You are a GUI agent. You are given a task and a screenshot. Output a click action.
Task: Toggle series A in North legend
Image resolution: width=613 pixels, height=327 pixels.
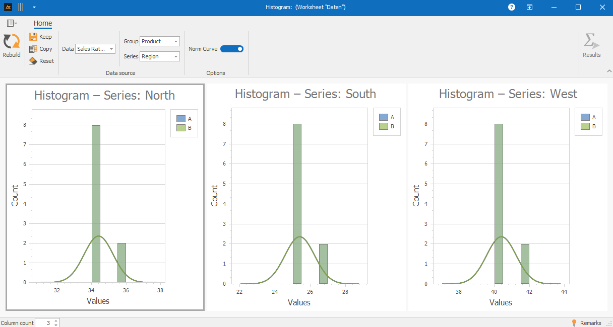181,119
